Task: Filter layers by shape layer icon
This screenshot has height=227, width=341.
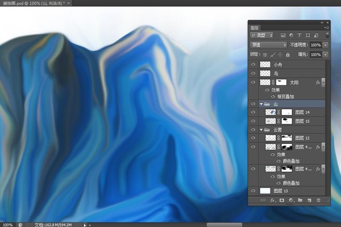Action: [307, 35]
